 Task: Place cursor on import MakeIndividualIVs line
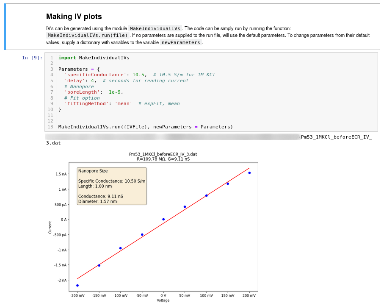click(x=94, y=58)
